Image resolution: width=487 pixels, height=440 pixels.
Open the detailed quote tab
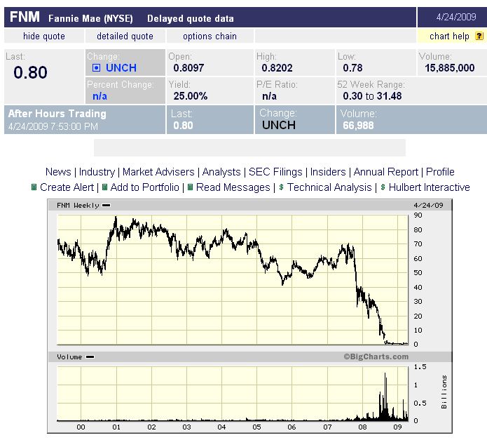tap(125, 36)
